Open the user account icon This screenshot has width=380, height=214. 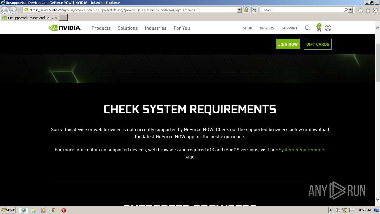tap(328, 28)
